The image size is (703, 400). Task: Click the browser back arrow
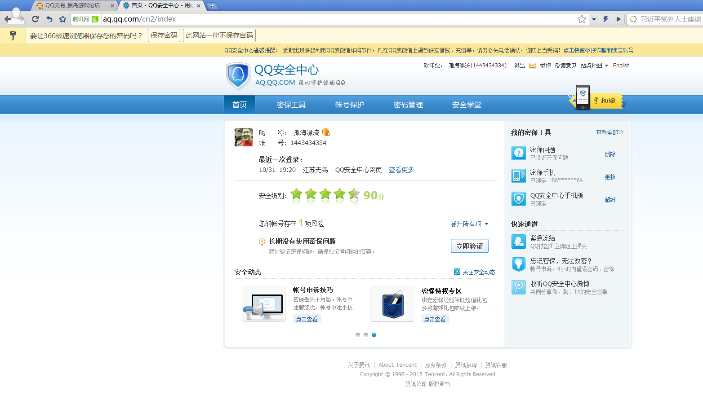point(8,19)
